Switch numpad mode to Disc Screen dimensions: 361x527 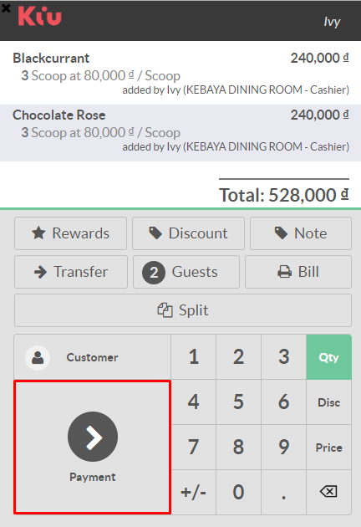coord(328,402)
